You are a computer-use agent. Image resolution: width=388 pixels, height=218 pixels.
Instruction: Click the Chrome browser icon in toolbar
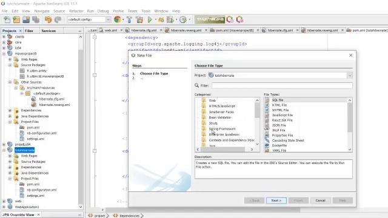pyautogui.click(x=118, y=19)
